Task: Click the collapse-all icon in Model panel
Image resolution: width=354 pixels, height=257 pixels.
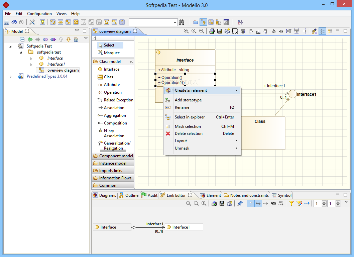Action: [x=22, y=39]
